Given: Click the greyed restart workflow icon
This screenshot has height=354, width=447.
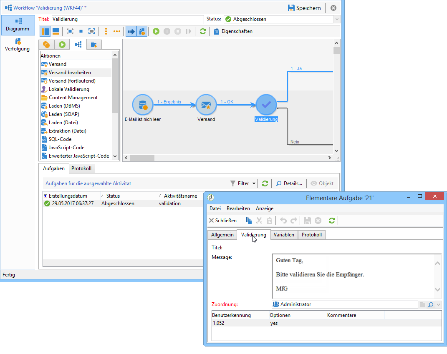Looking at the screenshot, I should click(x=188, y=31).
